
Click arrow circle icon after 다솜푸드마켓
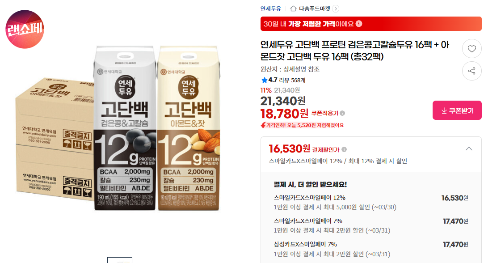pyautogui.click(x=336, y=8)
